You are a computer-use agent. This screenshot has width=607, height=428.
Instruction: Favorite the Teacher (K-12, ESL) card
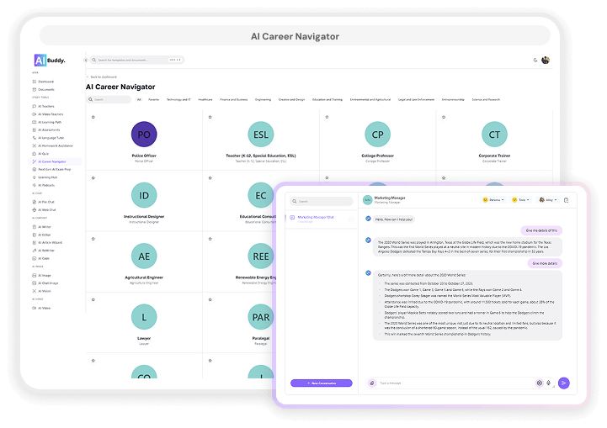point(210,117)
